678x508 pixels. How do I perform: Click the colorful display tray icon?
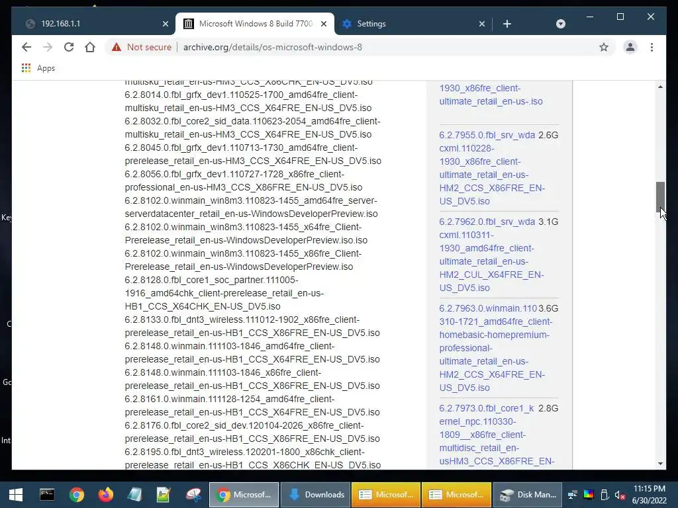[x=589, y=495]
